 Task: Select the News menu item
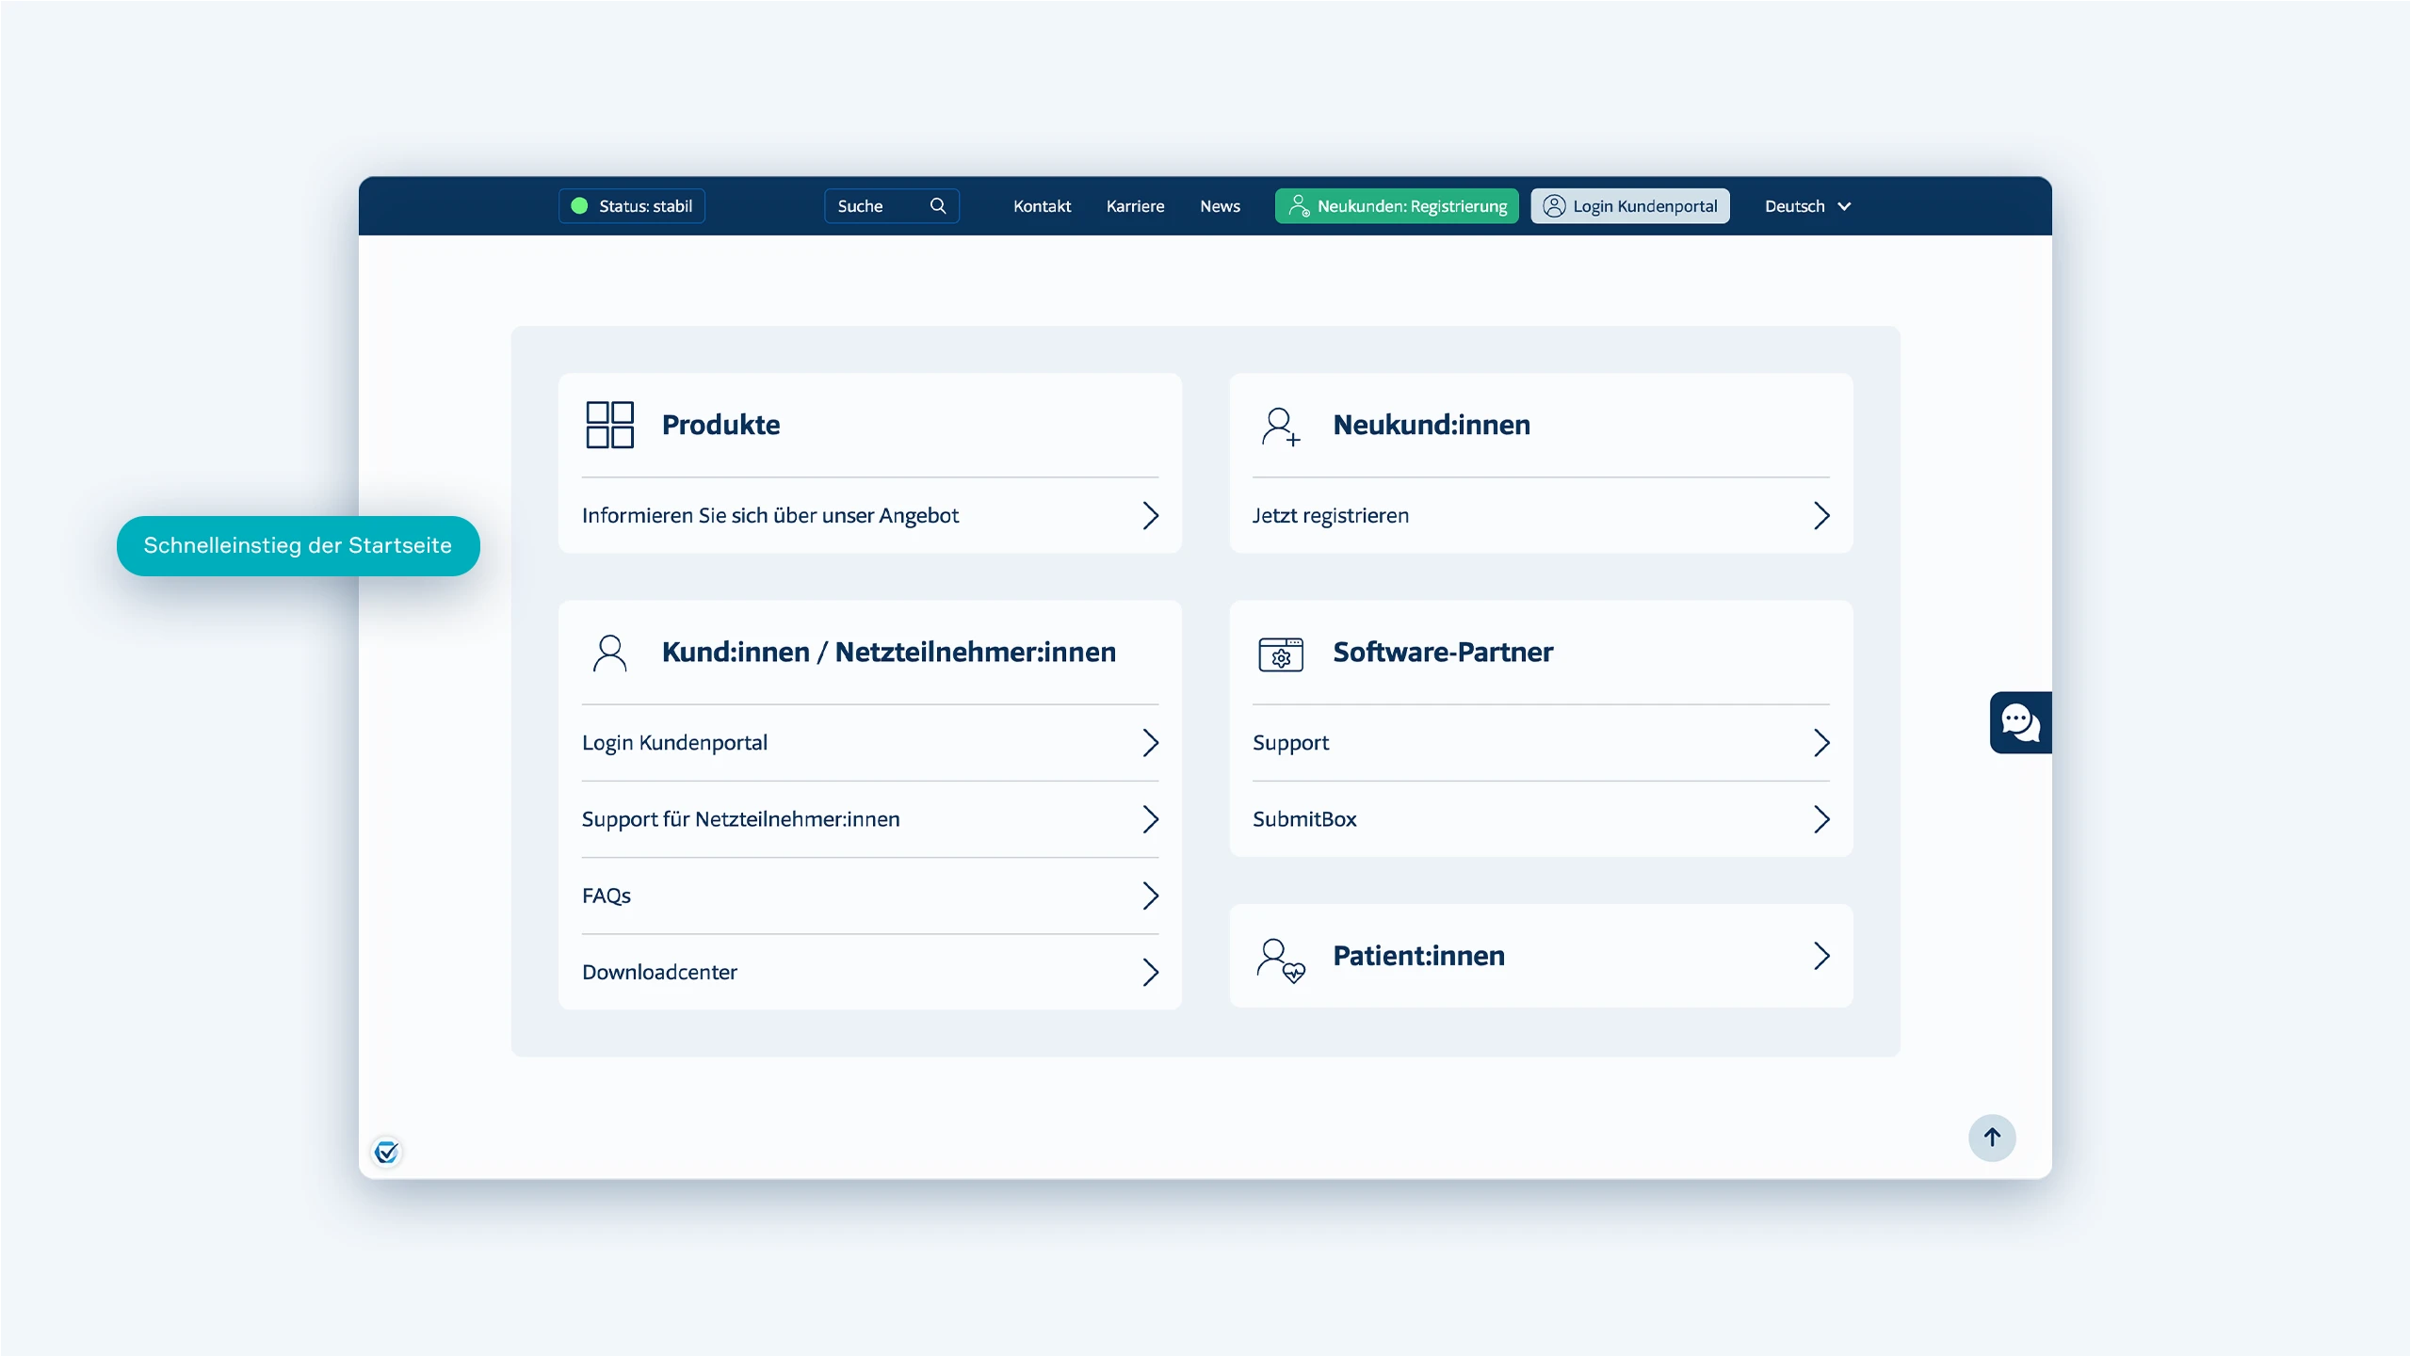(1220, 205)
